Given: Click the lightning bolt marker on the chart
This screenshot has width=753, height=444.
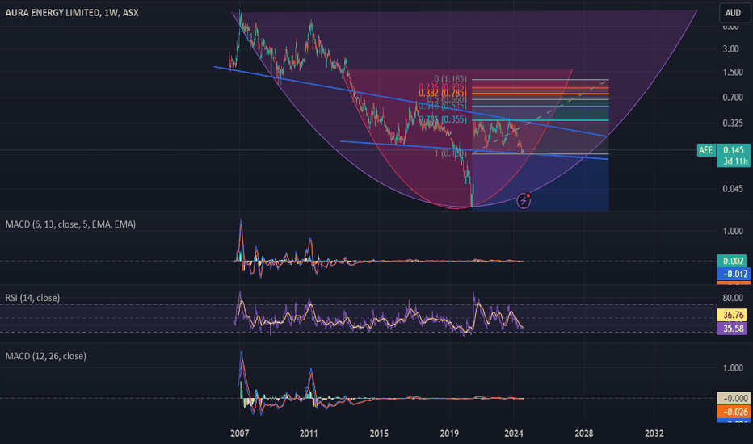Looking at the screenshot, I should (x=524, y=201).
